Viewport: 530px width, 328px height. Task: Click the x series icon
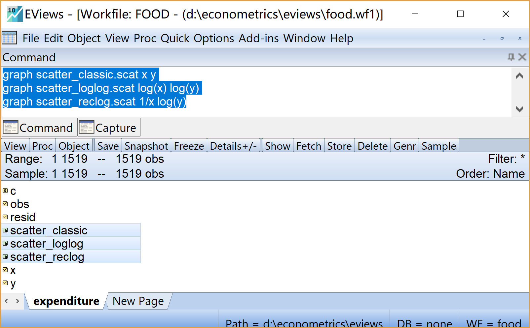coord(5,270)
